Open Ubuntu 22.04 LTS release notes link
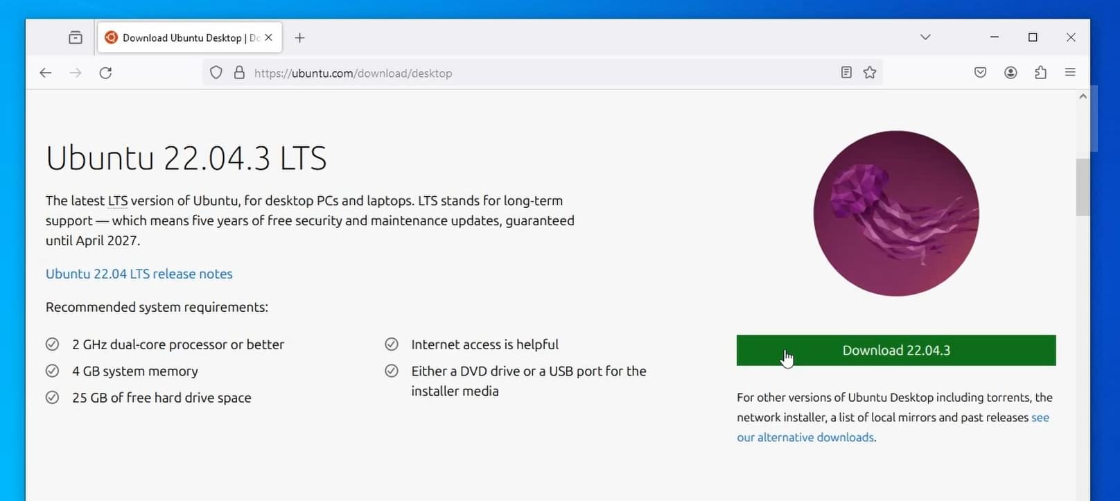 (139, 274)
